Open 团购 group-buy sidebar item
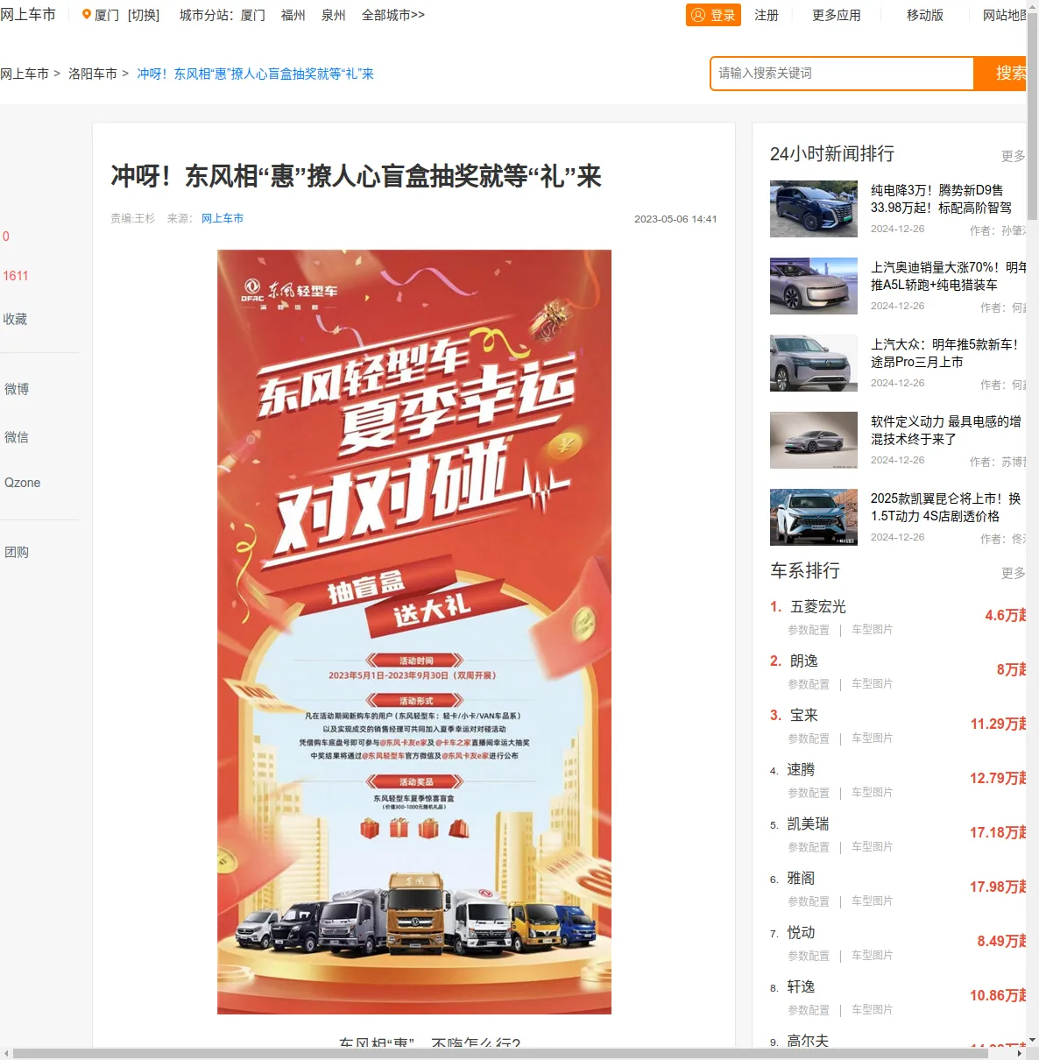The image size is (1039, 1060). tap(17, 552)
